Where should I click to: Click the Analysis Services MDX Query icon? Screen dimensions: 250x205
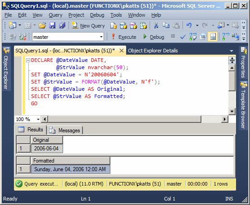(123, 25)
